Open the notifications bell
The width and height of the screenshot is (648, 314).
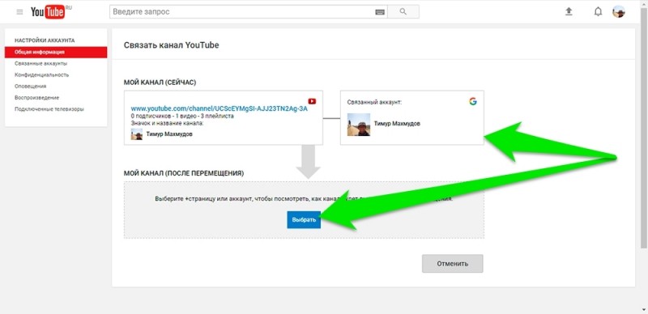(598, 12)
